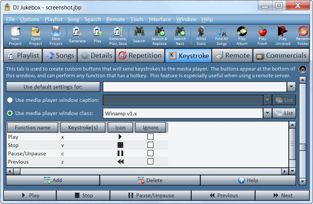The width and height of the screenshot is (313, 204).
Task: Click the table's horizontal scroll right arrow
Action: pyautogui.click(x=285, y=171)
